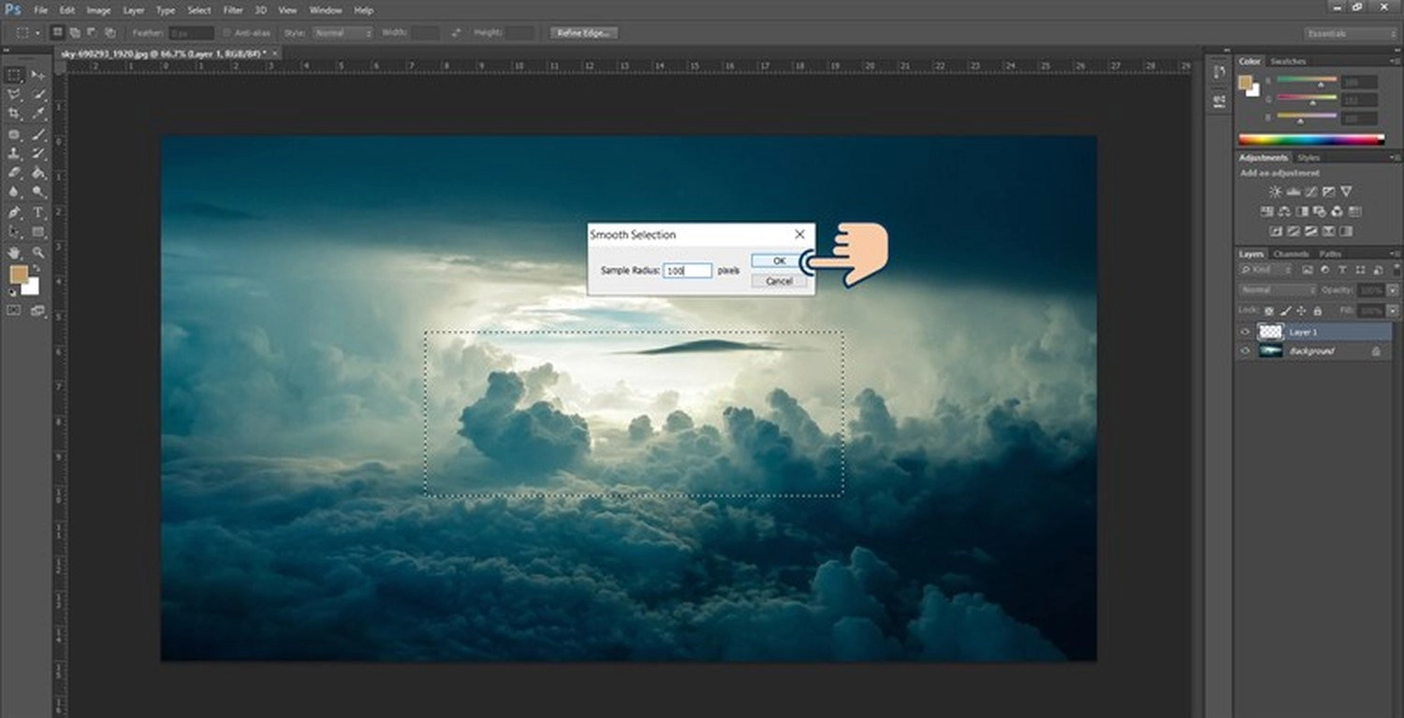Image resolution: width=1404 pixels, height=718 pixels.
Task: Select the Rectangular Marquee tool
Action: point(14,75)
